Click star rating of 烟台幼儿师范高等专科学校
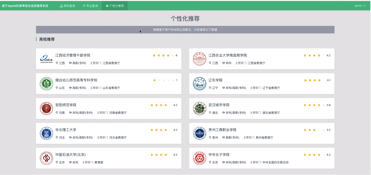Image resolution: width=371 pixels, height=175 pixels. pos(164,80)
